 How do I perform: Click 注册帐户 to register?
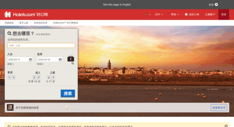pyautogui.click(x=210, y=14)
